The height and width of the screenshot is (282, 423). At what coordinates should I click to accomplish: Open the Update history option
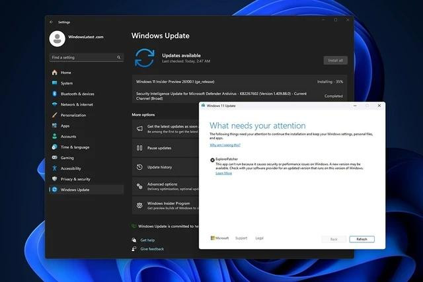(165, 167)
